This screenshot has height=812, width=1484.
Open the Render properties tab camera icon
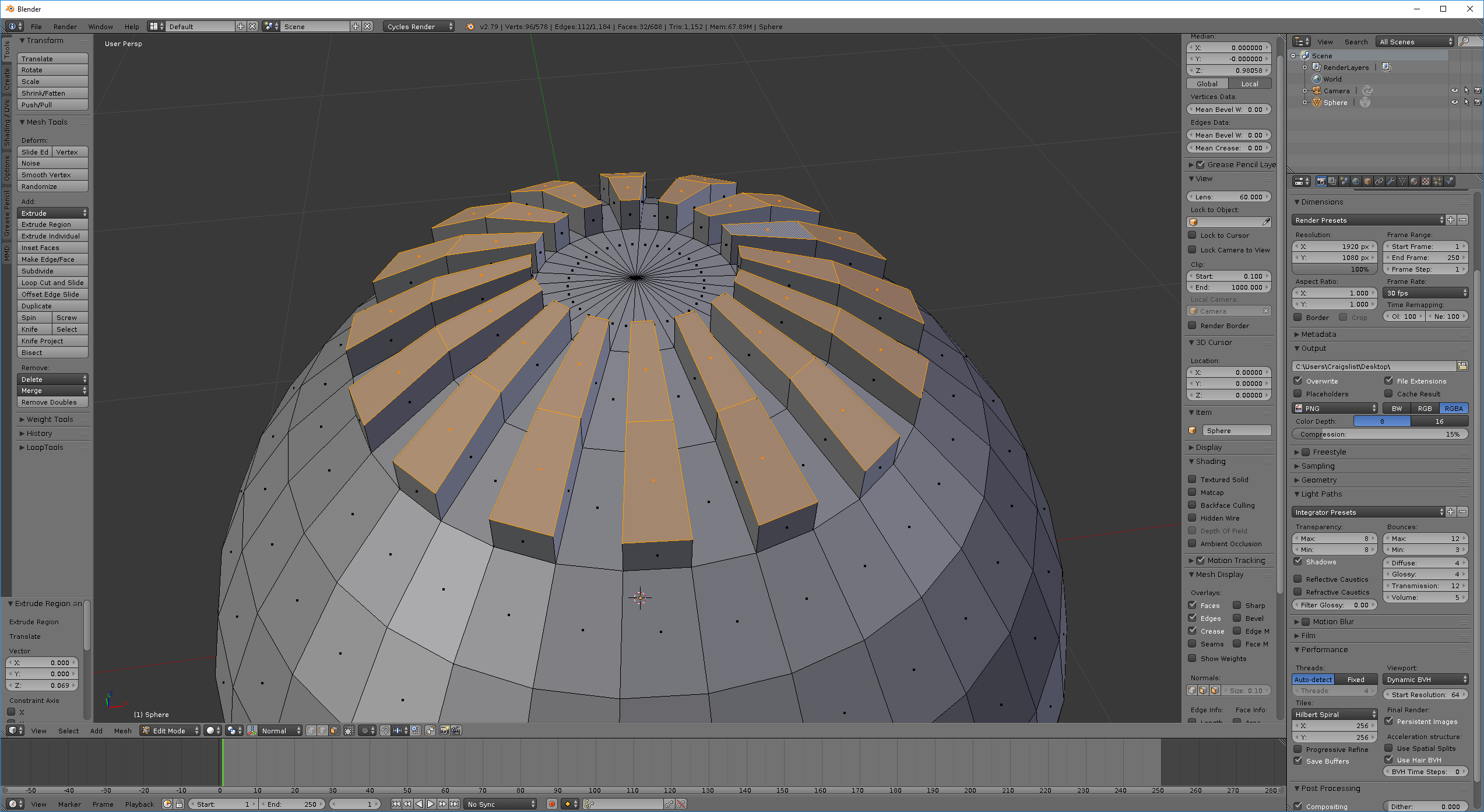pyautogui.click(x=1321, y=181)
